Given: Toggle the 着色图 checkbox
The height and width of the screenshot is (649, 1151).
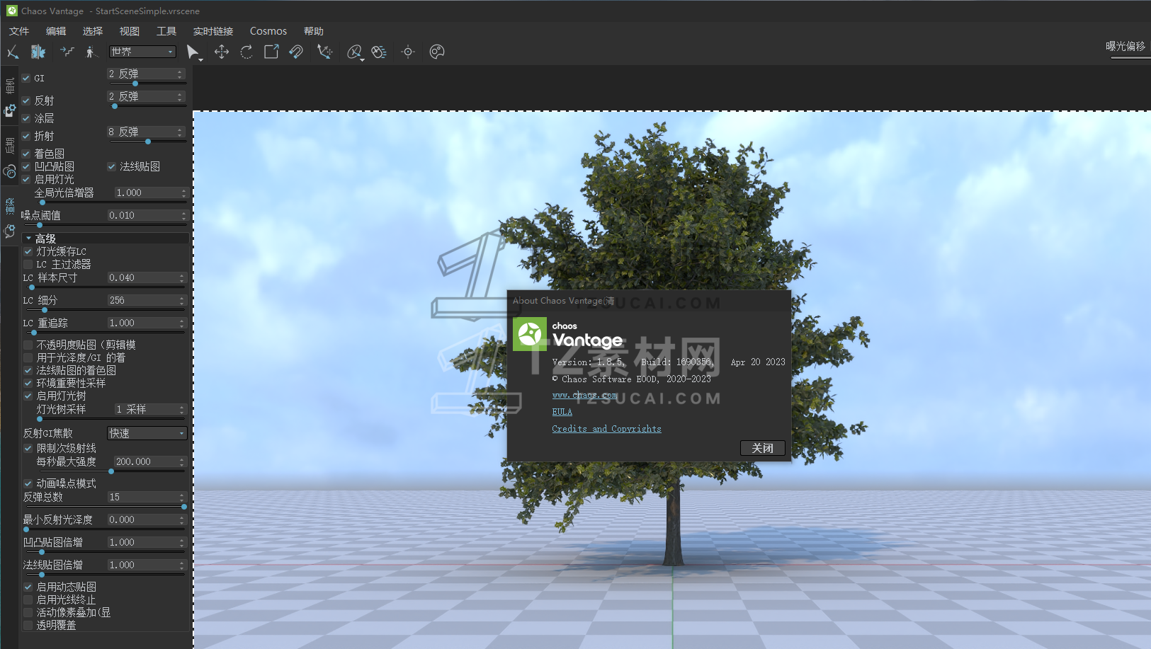Looking at the screenshot, I should pyautogui.click(x=26, y=154).
